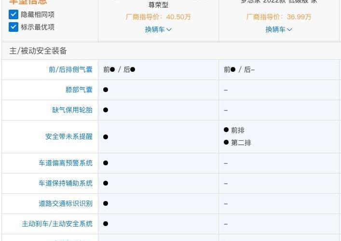Click the filled dot in 膝部气囊 row
The height and width of the screenshot is (241, 341).
click(x=106, y=90)
